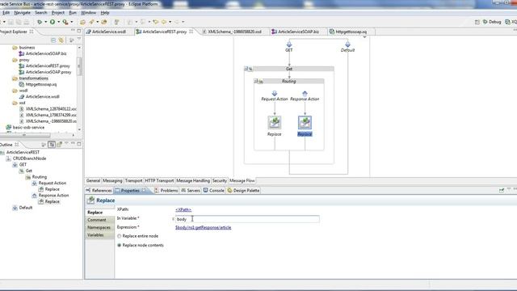This screenshot has width=517, height=291.
Task: Click the Debug launch toolbar icon
Action: [x=40, y=22]
